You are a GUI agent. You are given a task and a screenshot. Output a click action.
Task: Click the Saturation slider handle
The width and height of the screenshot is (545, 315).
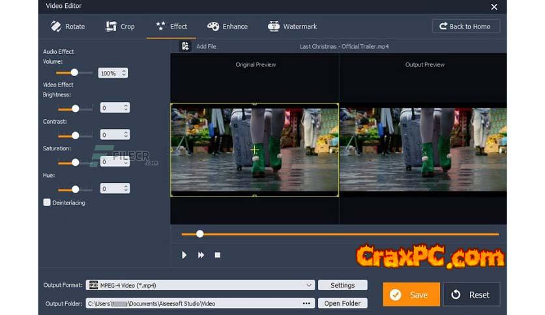(75, 162)
